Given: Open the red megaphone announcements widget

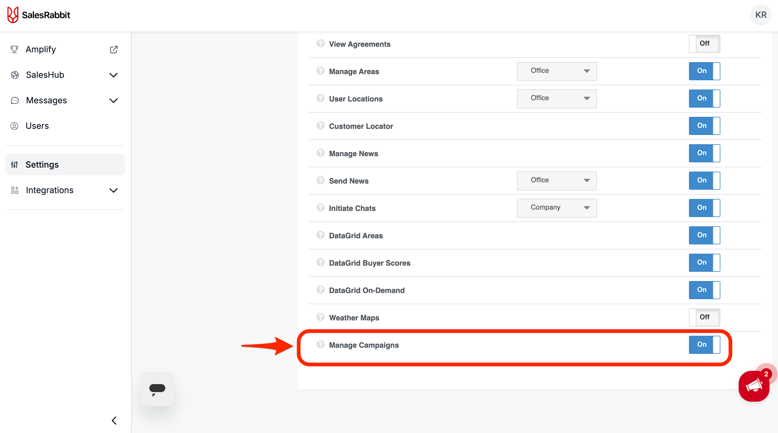Looking at the screenshot, I should [x=754, y=386].
